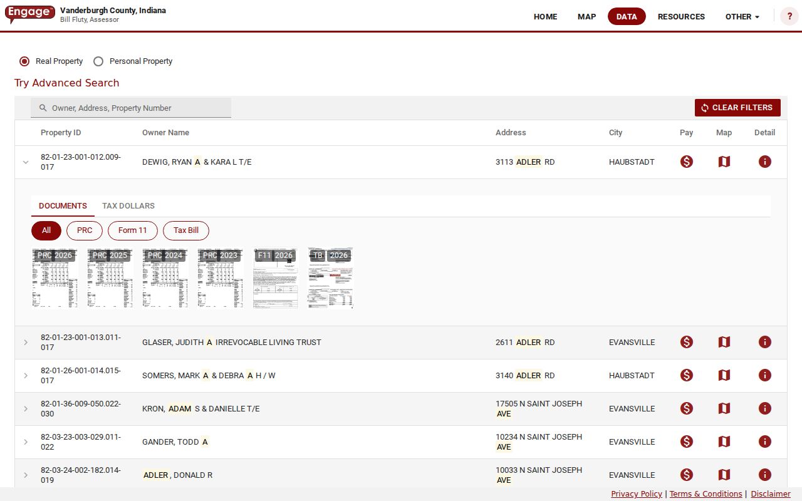Go to the Home page
This screenshot has height=501, width=802.
545,17
